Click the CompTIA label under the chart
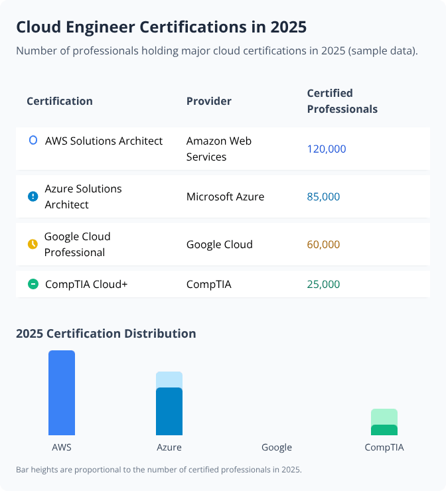446x491 pixels. click(x=384, y=447)
